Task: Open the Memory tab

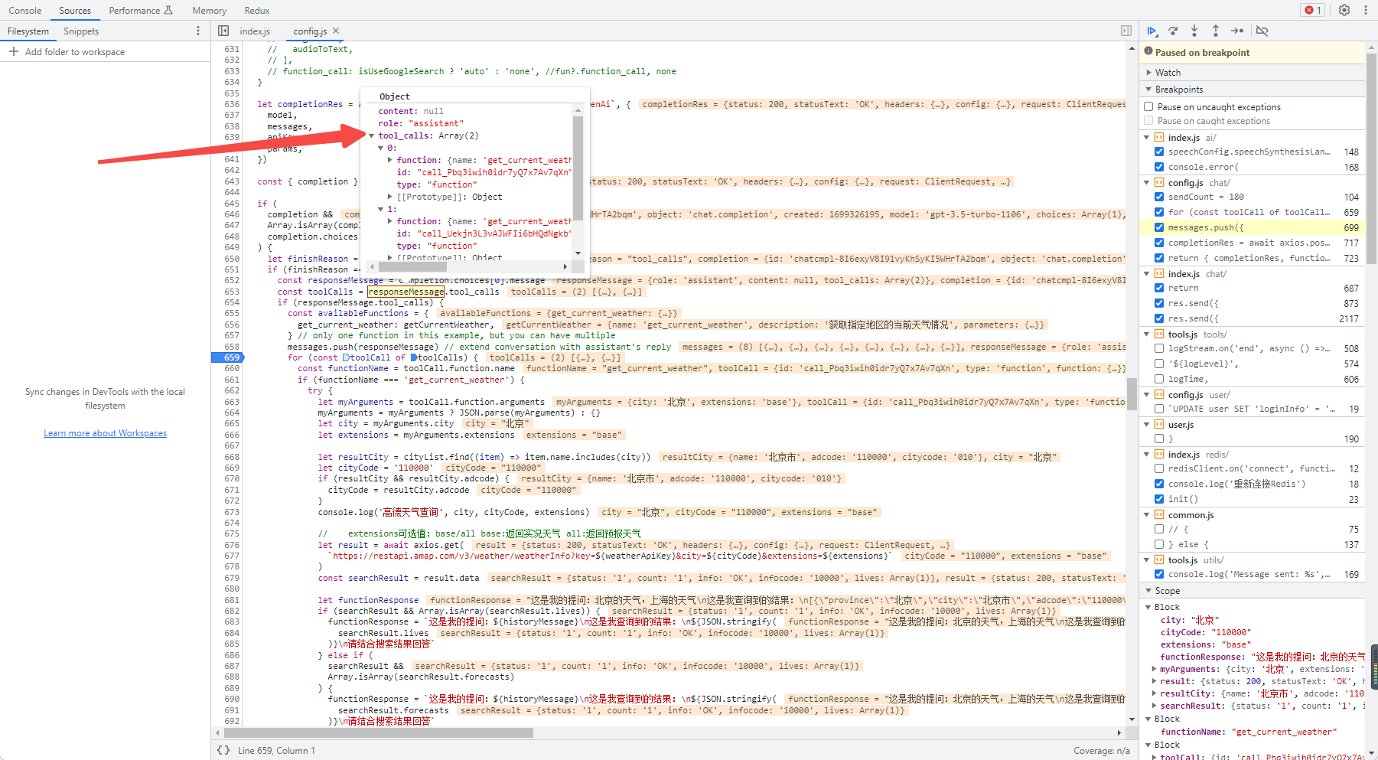Action: pos(210,10)
